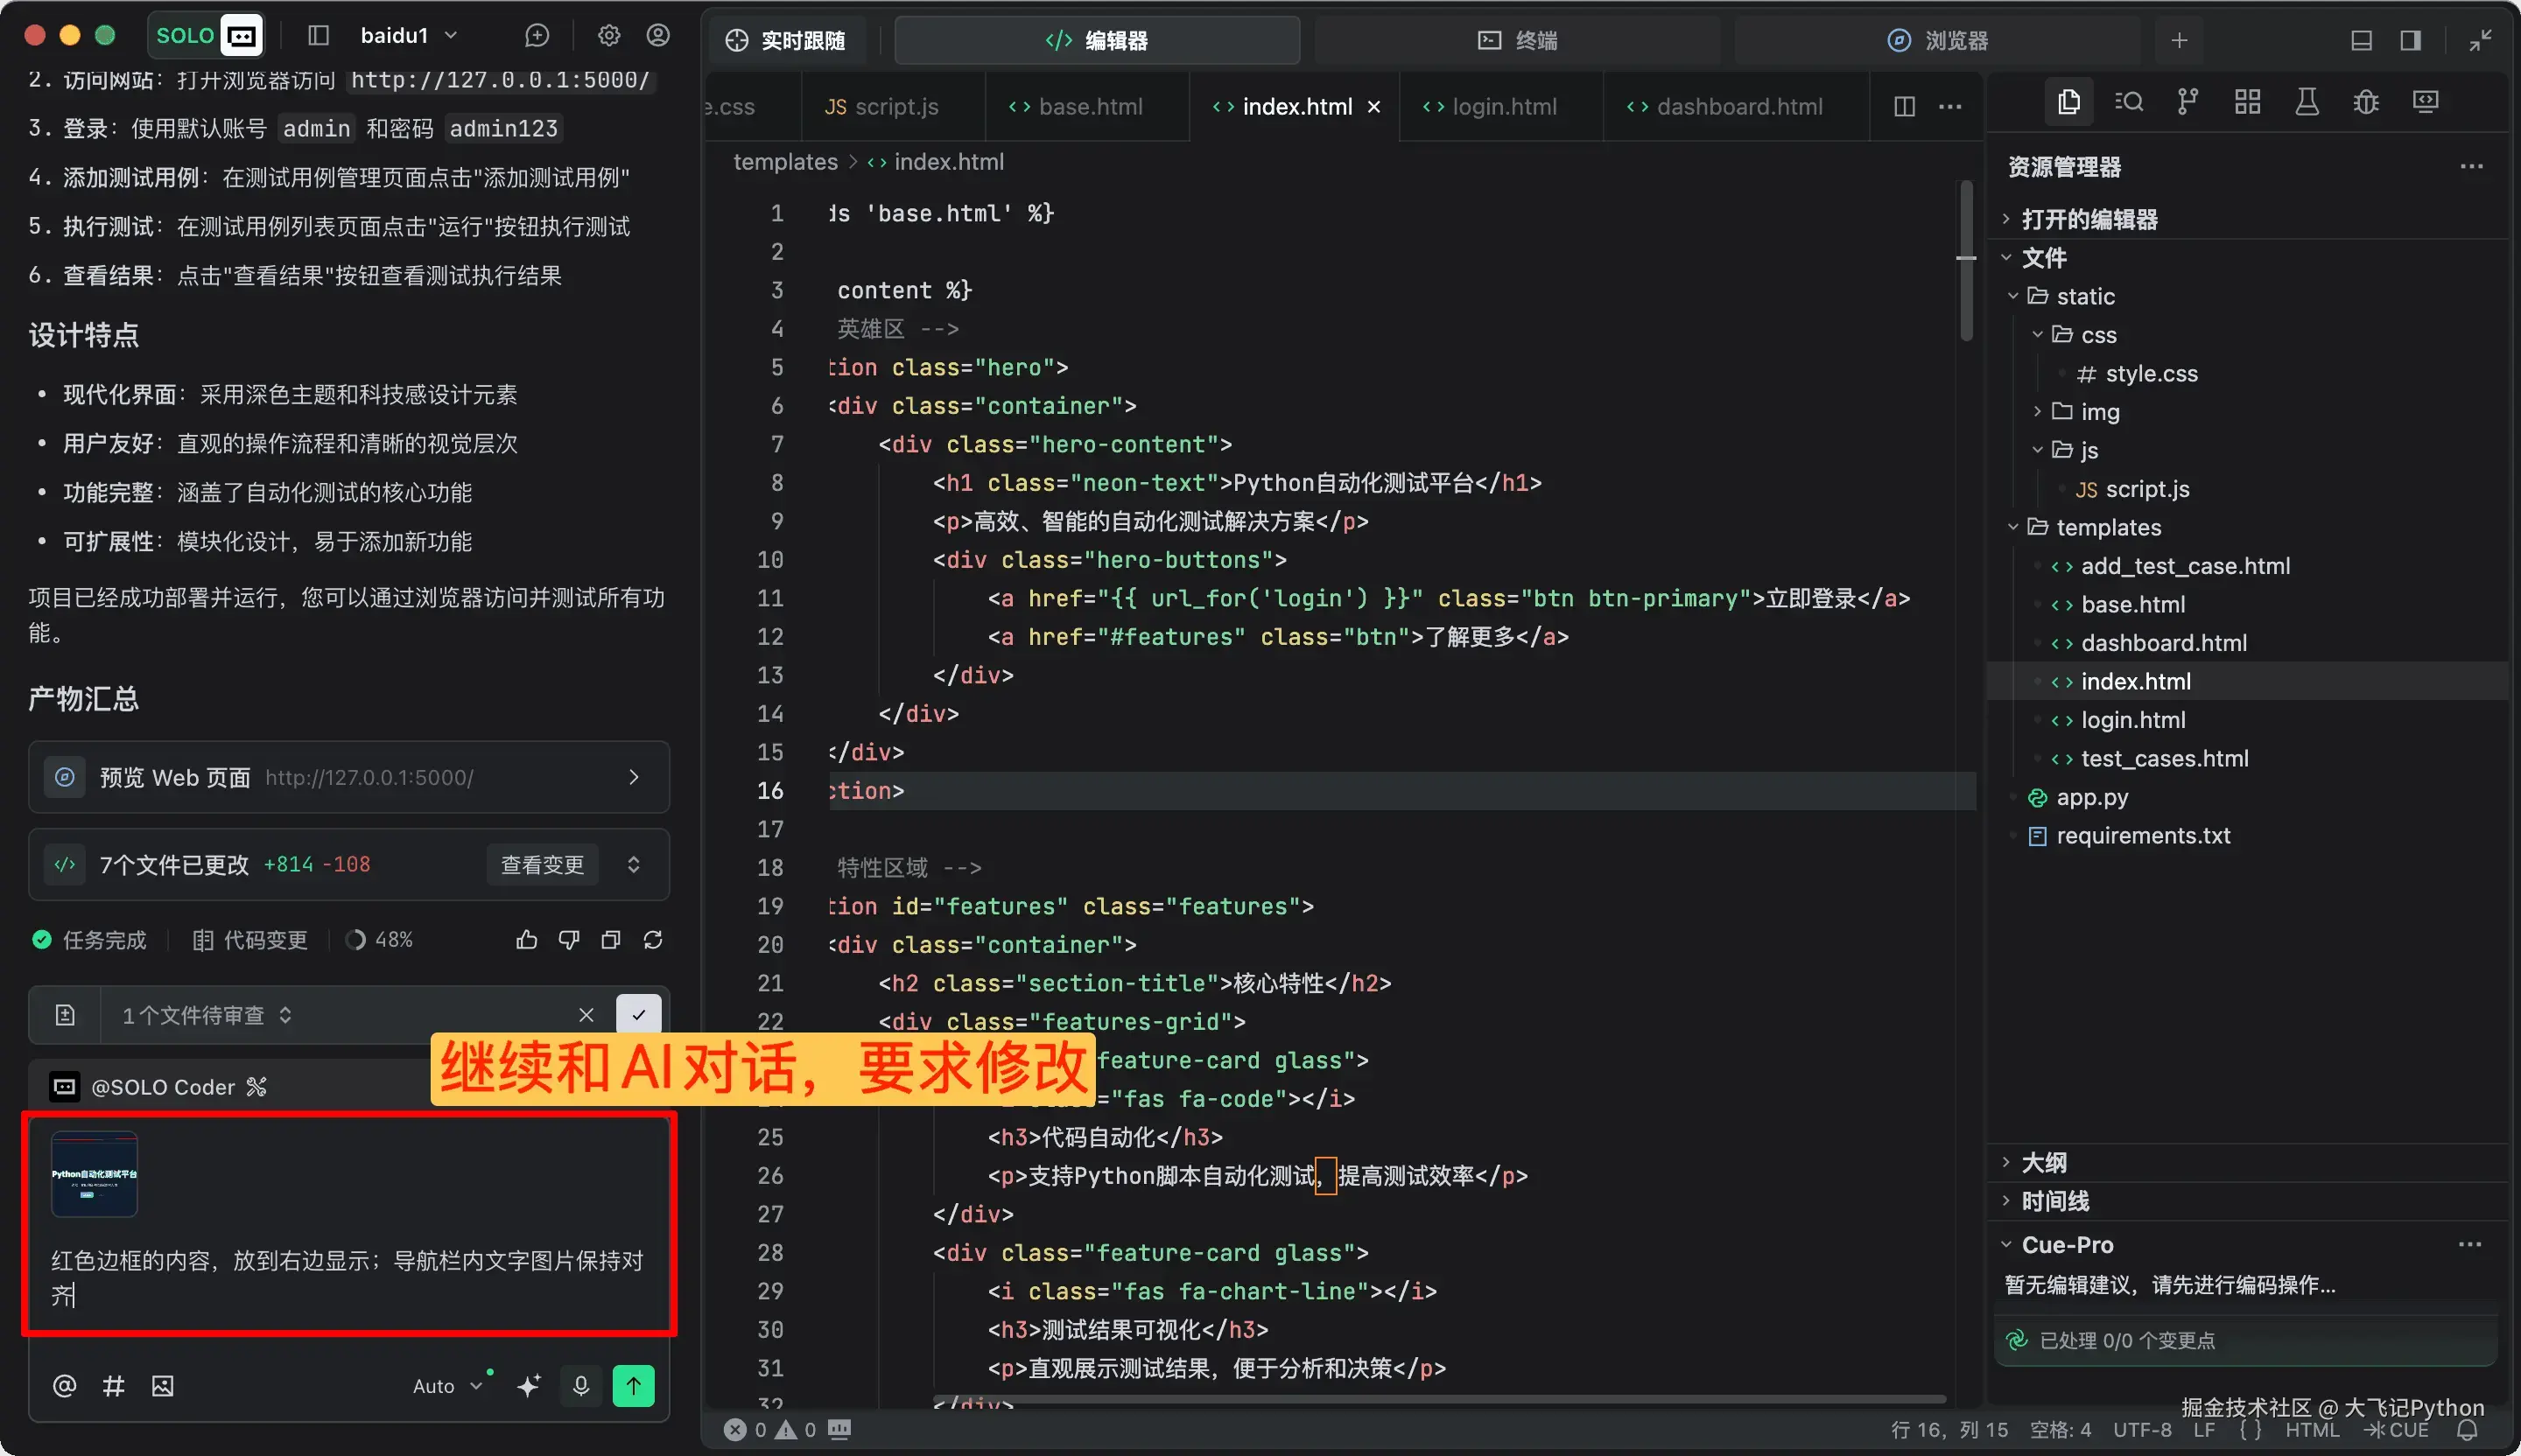Open source control branch icon in sidebar
This screenshot has height=1456, width=2521.
point(2187,102)
